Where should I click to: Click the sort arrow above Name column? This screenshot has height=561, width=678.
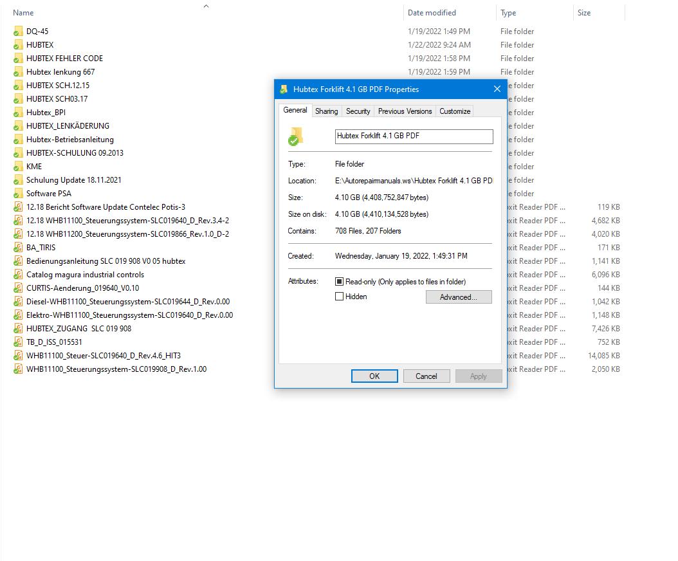coord(206,6)
